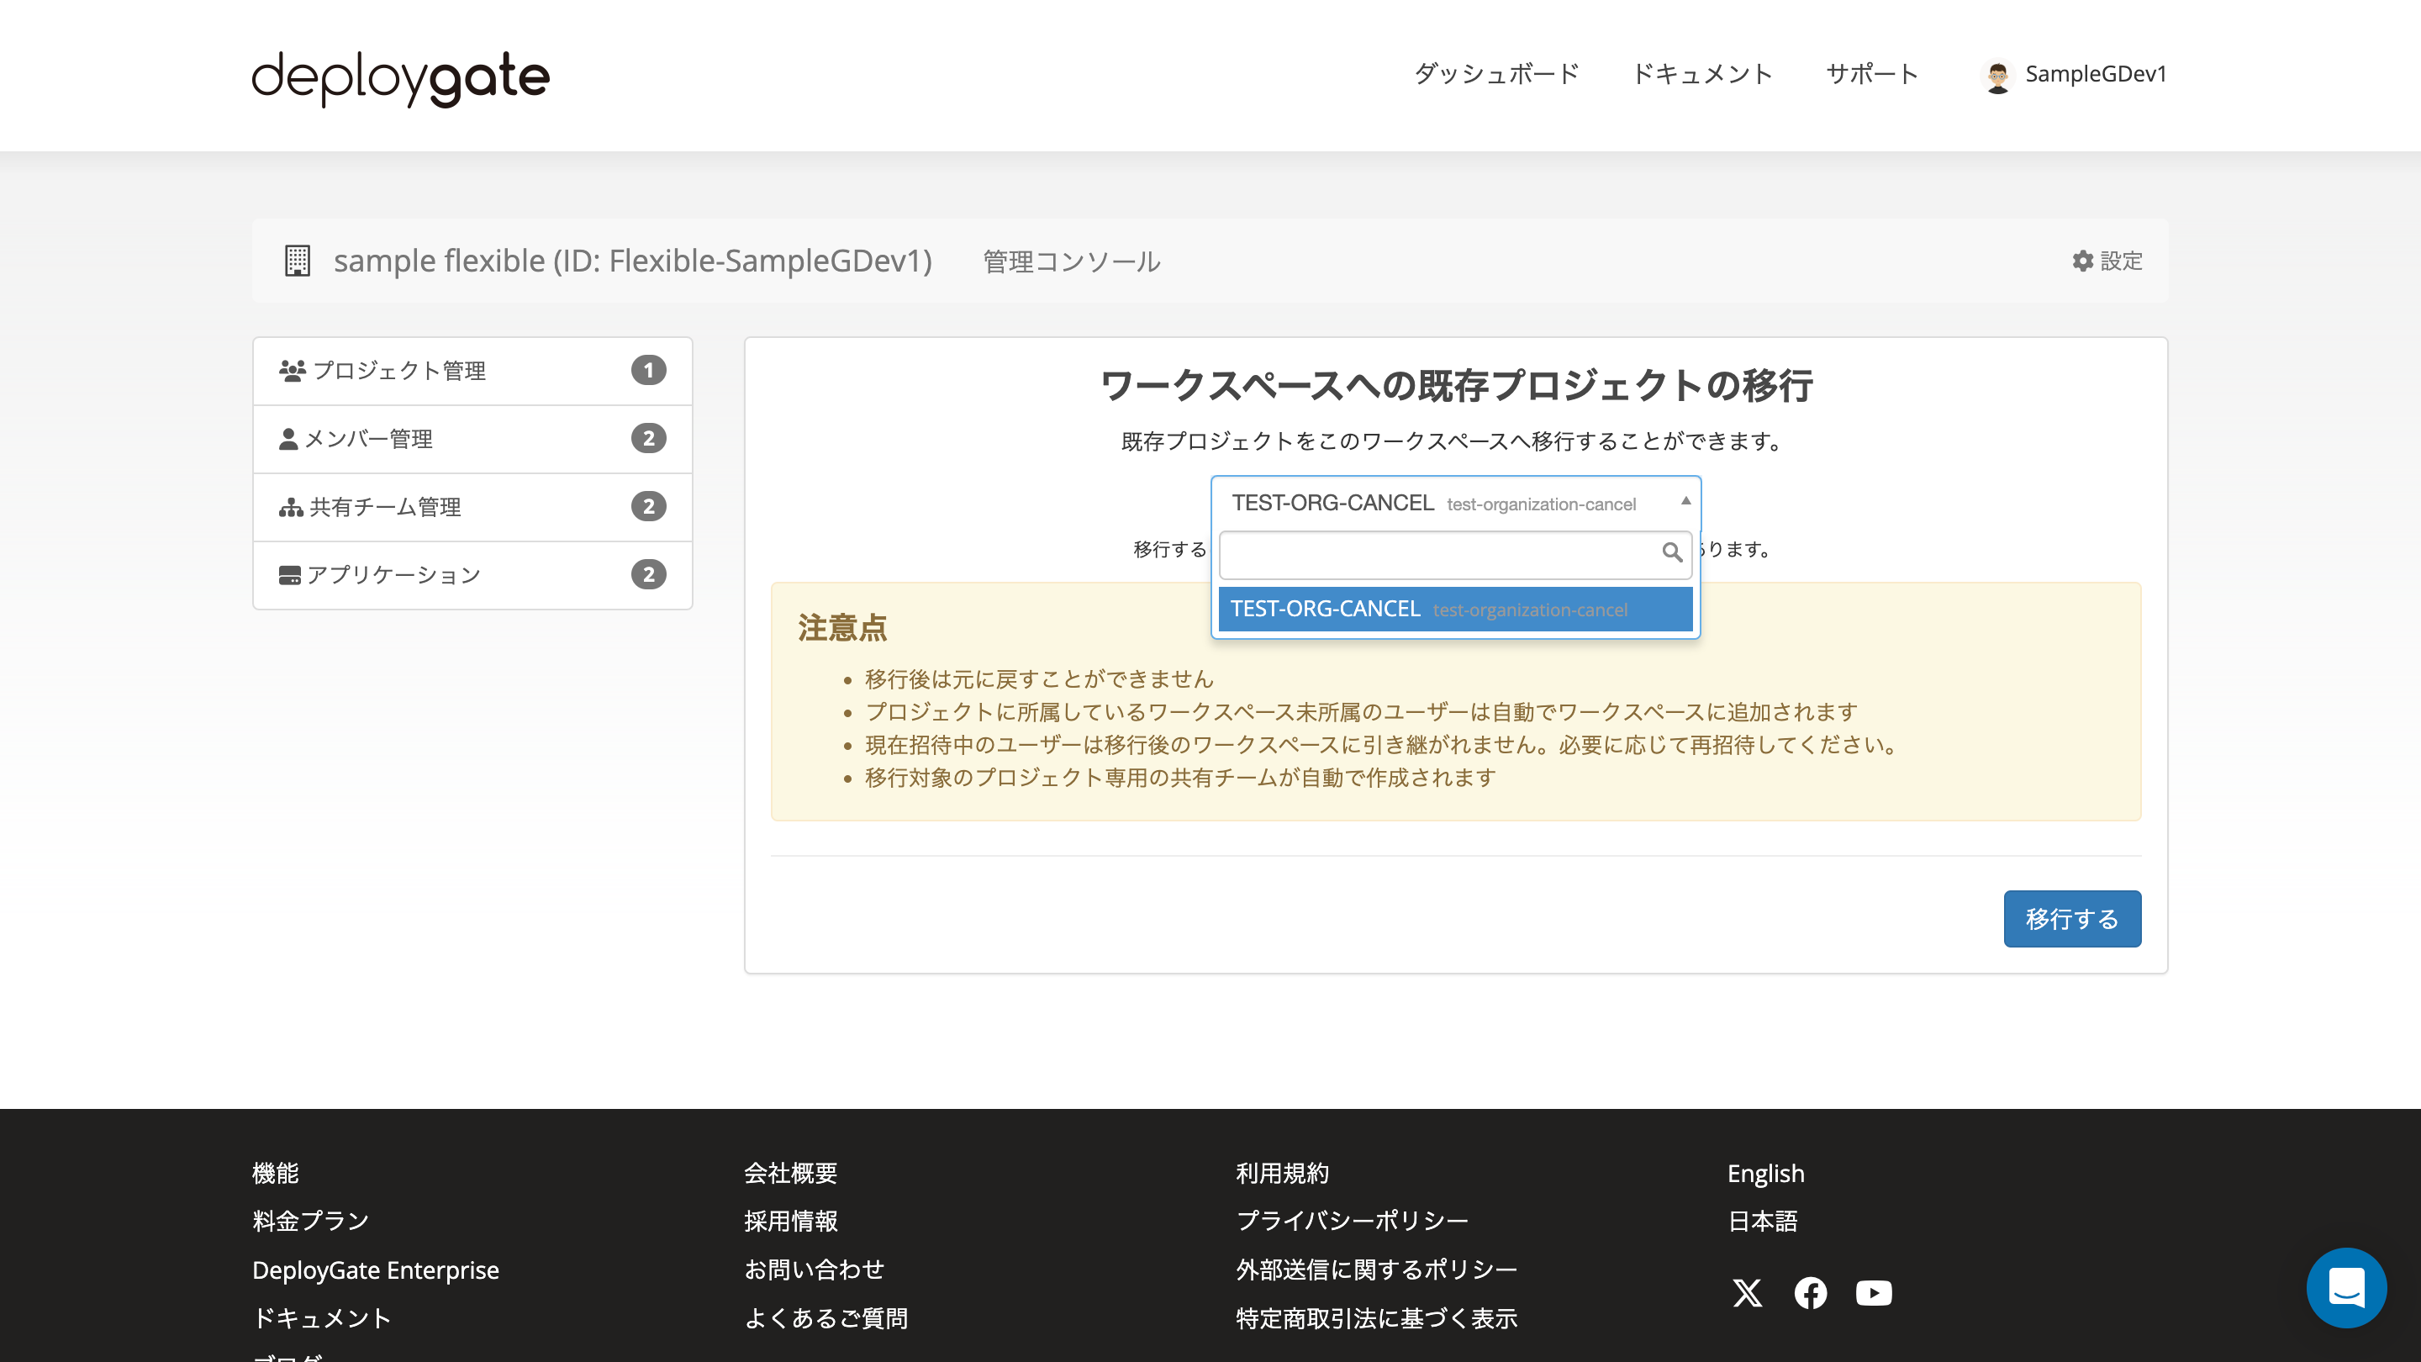Click the building icon next to sample flexible

pyautogui.click(x=296, y=261)
